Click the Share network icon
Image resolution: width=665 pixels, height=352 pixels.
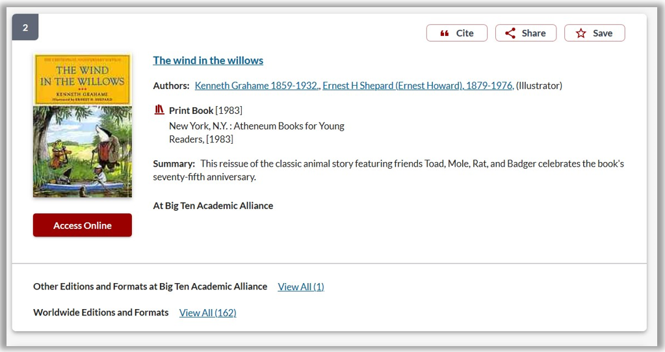click(510, 33)
